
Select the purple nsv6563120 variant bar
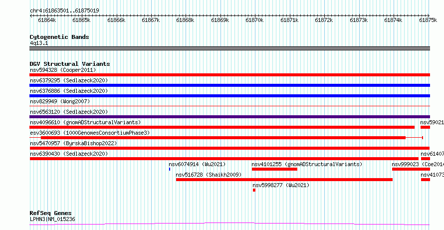[x=230, y=117]
